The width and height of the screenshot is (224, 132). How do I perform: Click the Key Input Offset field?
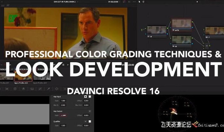pos(86,101)
